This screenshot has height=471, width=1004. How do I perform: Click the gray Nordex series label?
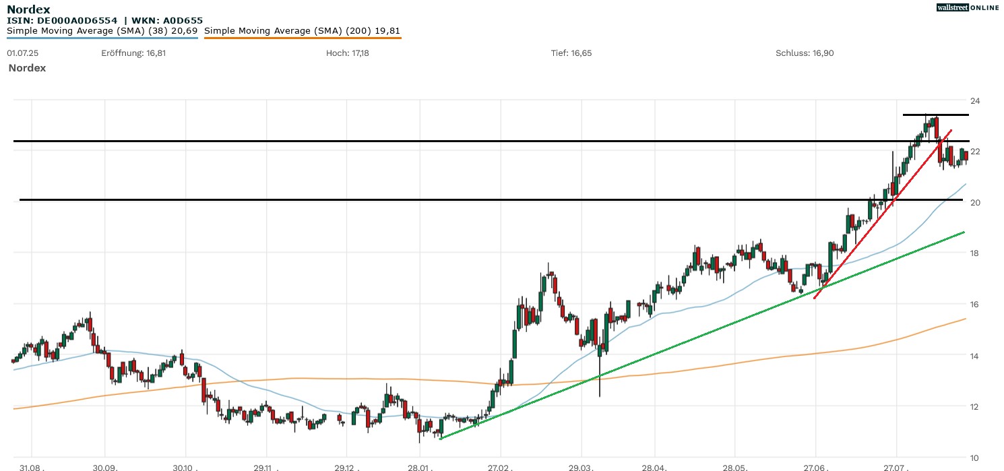pos(27,68)
